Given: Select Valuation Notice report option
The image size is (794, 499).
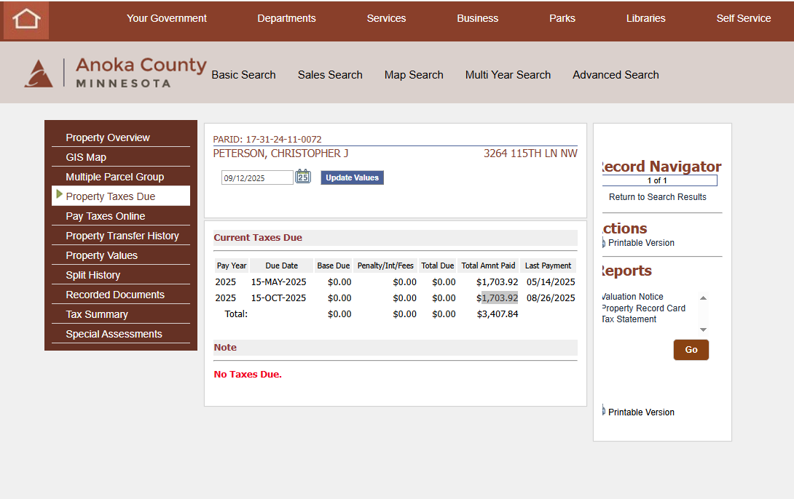Looking at the screenshot, I should pos(632,297).
